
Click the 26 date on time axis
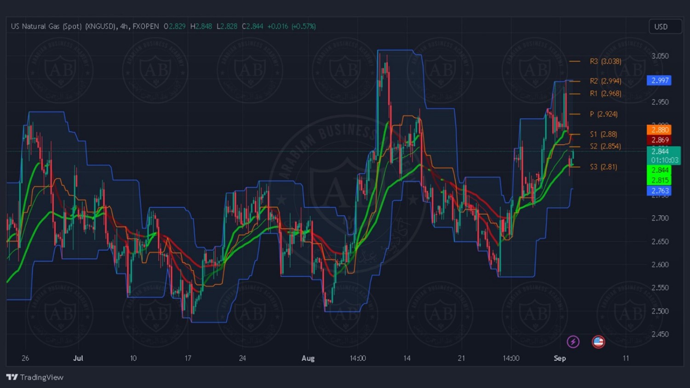point(25,358)
